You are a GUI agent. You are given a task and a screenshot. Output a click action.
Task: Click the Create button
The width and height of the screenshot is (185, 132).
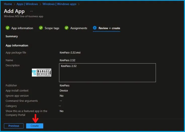35,126
